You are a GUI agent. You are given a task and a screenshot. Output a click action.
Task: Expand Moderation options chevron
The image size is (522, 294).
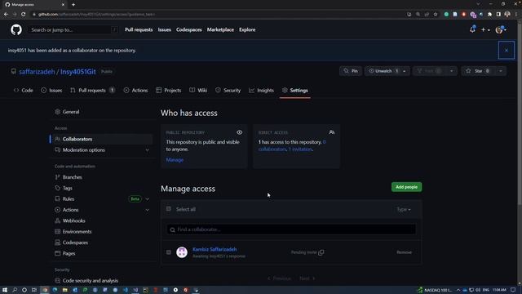click(x=147, y=150)
